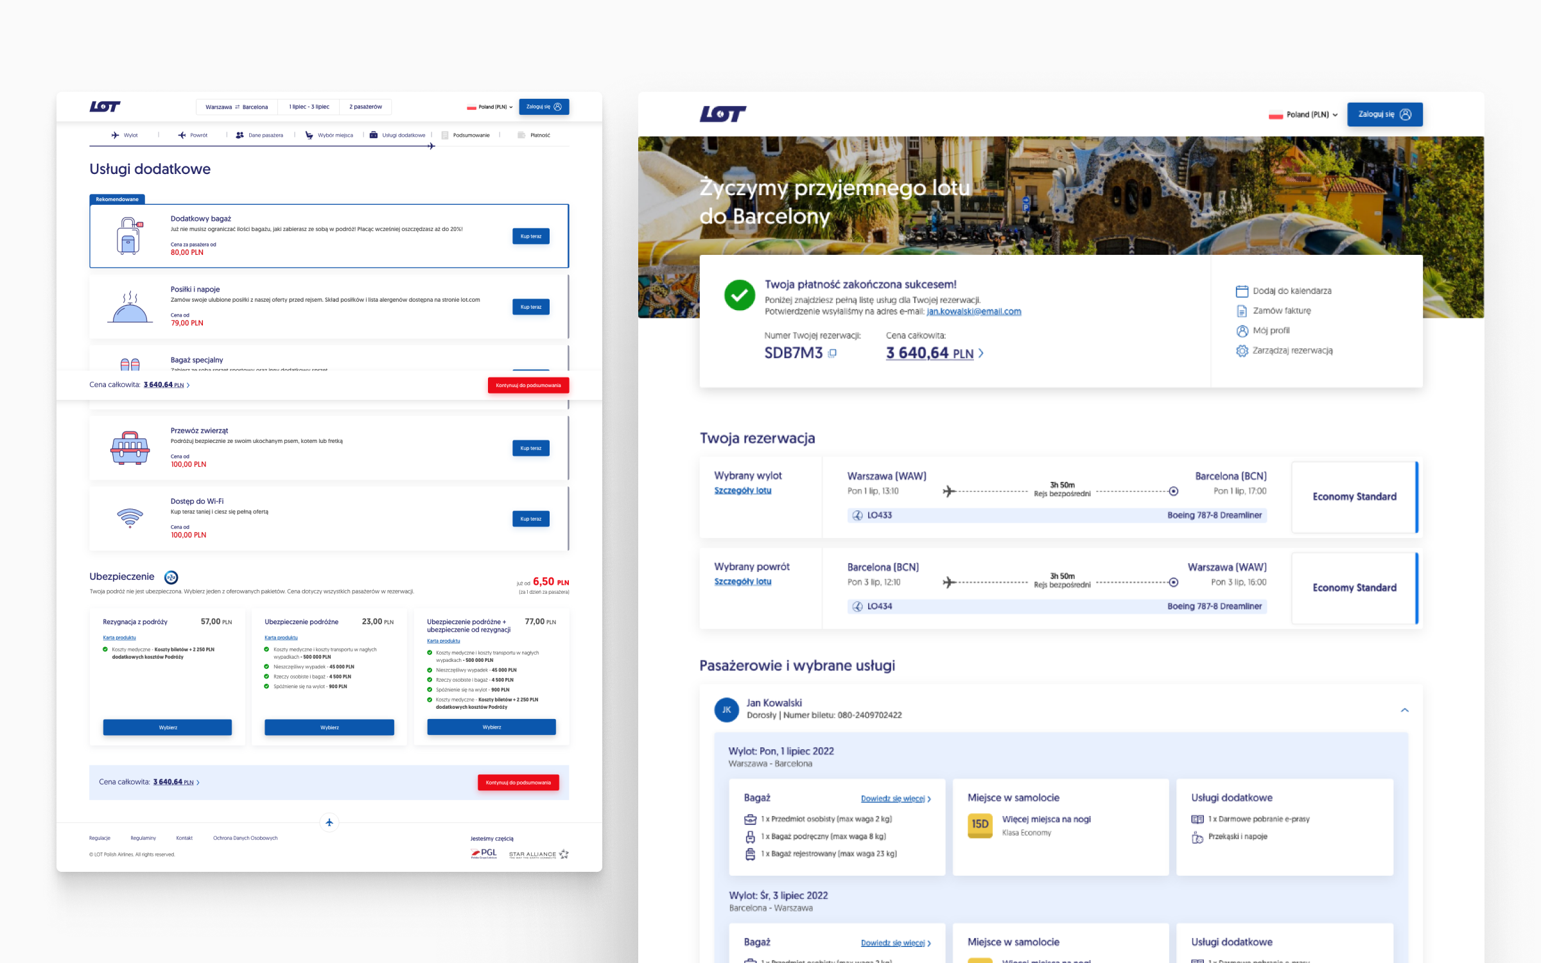This screenshot has height=963, width=1541.
Task: Click Kup teraz for Dostęp do Wi-Fi
Action: (531, 519)
